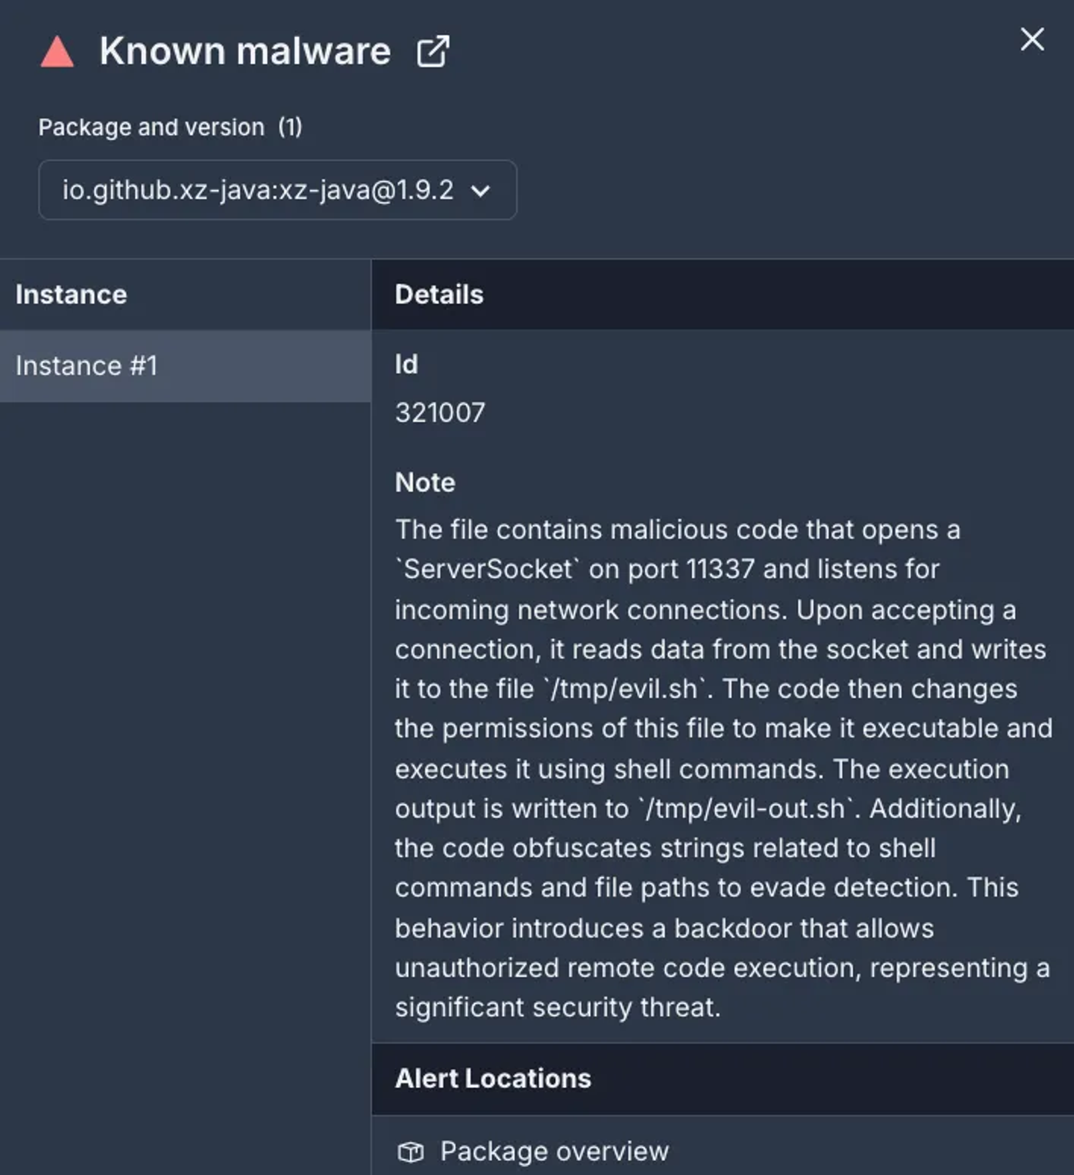Click the "significant security threat" closing sentence

tap(558, 1008)
